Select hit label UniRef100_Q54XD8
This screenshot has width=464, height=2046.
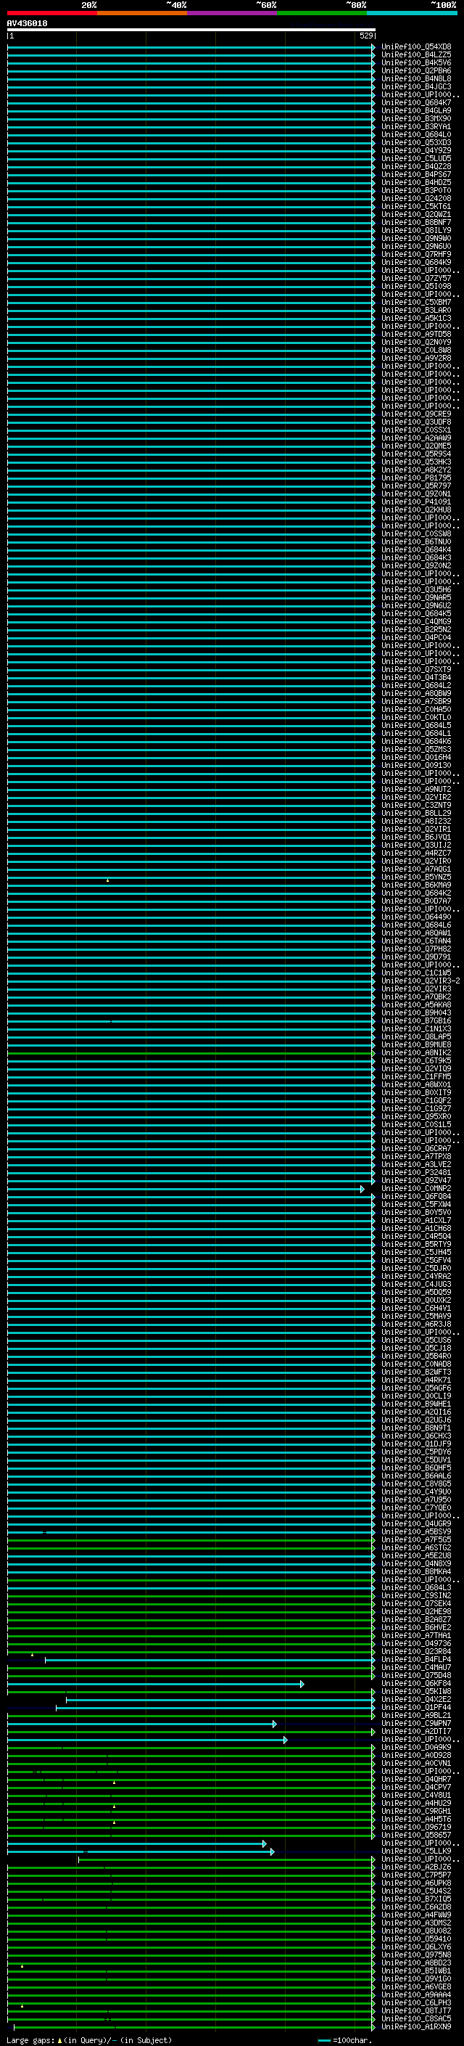(416, 47)
